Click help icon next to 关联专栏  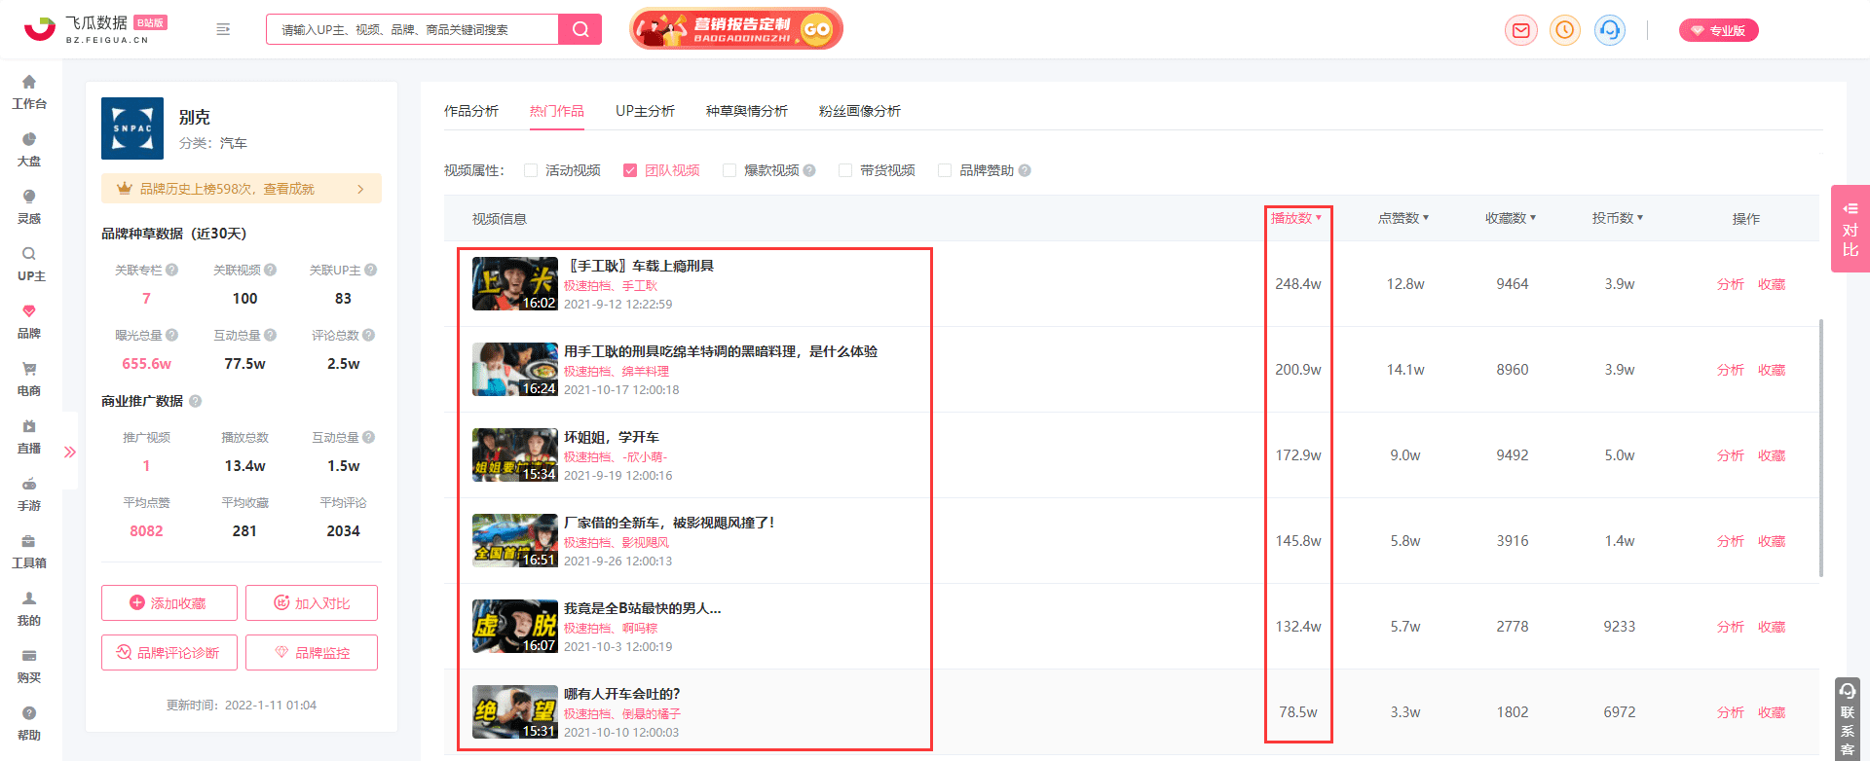(172, 270)
